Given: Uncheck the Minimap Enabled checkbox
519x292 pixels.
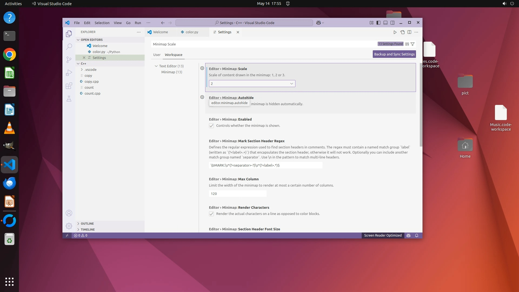Looking at the screenshot, I should pyautogui.click(x=211, y=126).
